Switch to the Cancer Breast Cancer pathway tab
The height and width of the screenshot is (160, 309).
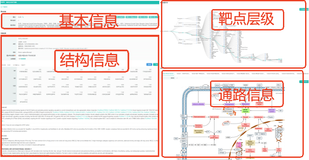click(x=258, y=73)
